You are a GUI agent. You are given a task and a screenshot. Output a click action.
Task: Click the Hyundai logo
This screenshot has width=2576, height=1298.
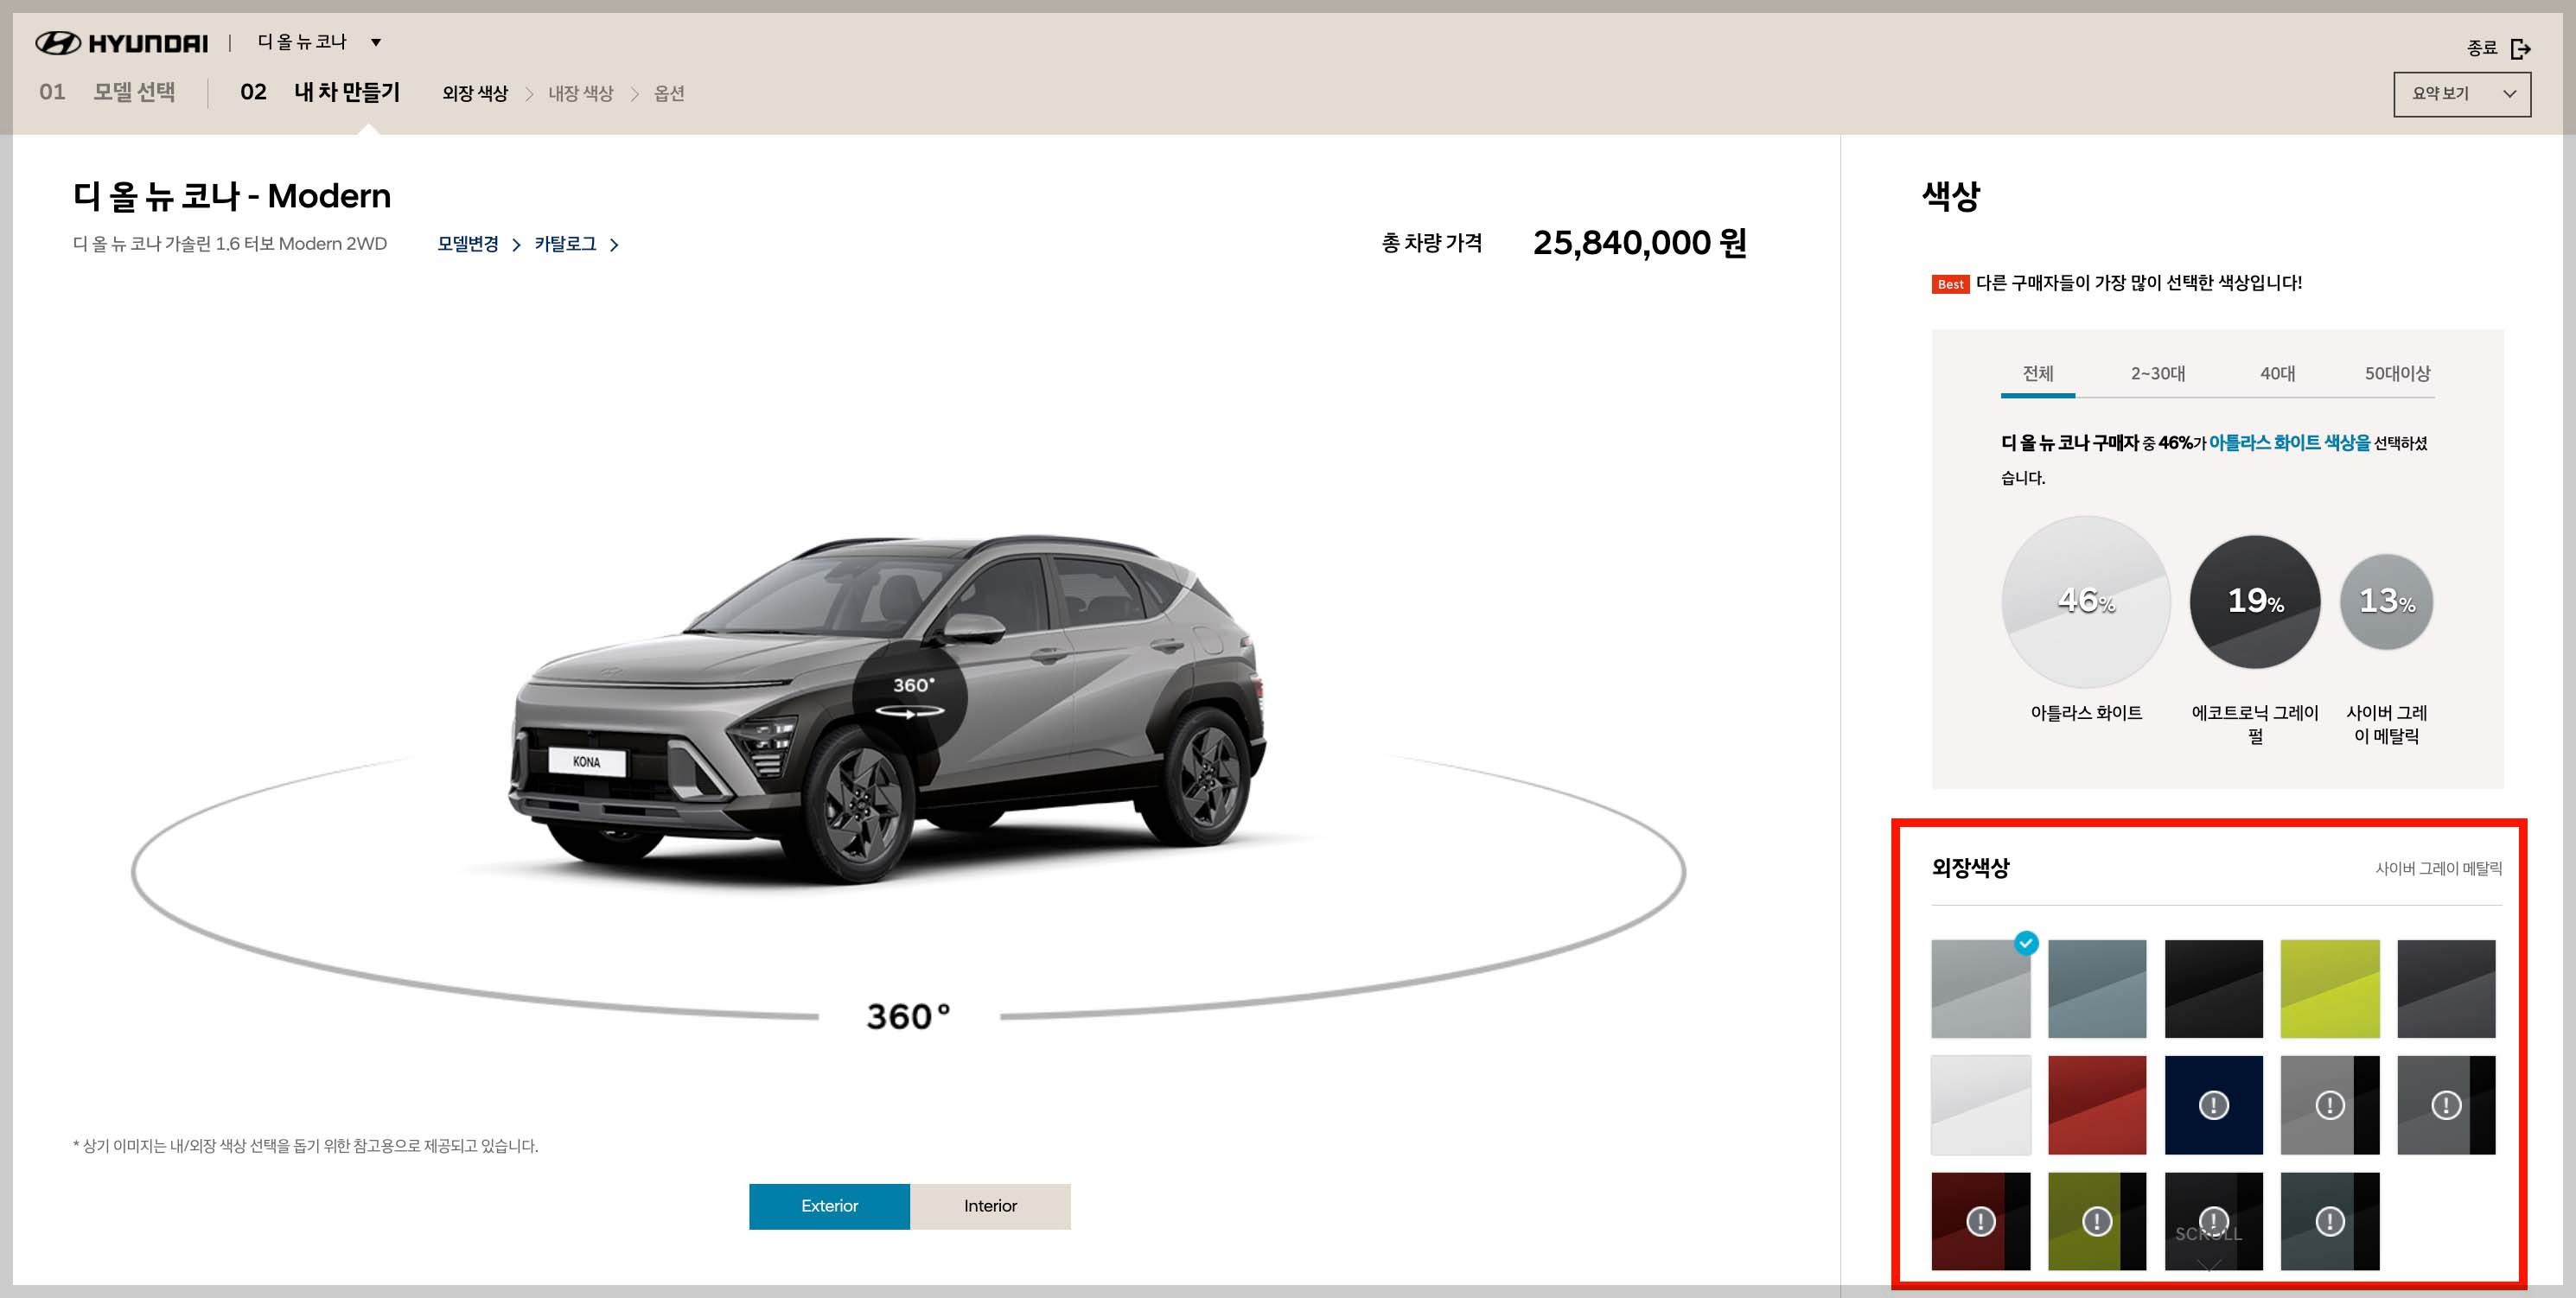click(121, 43)
